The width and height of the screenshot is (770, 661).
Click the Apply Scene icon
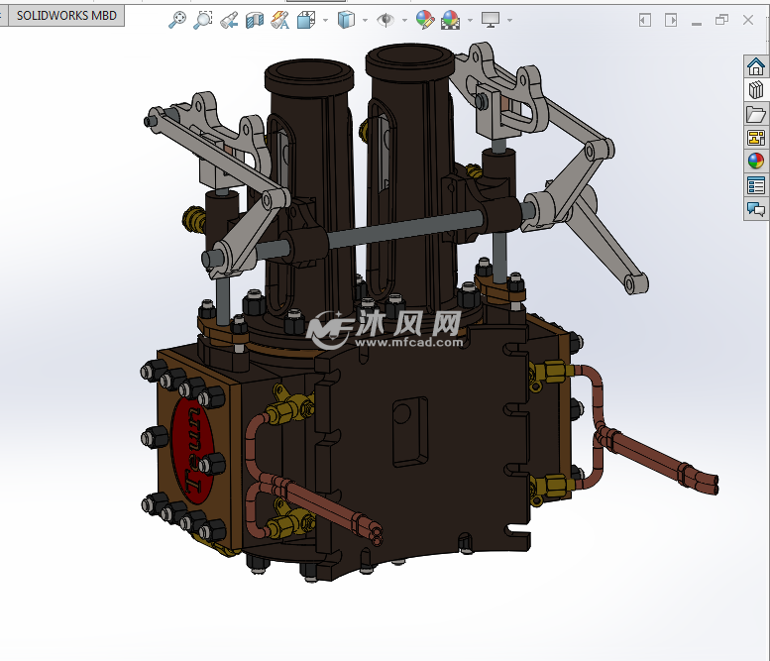click(450, 19)
